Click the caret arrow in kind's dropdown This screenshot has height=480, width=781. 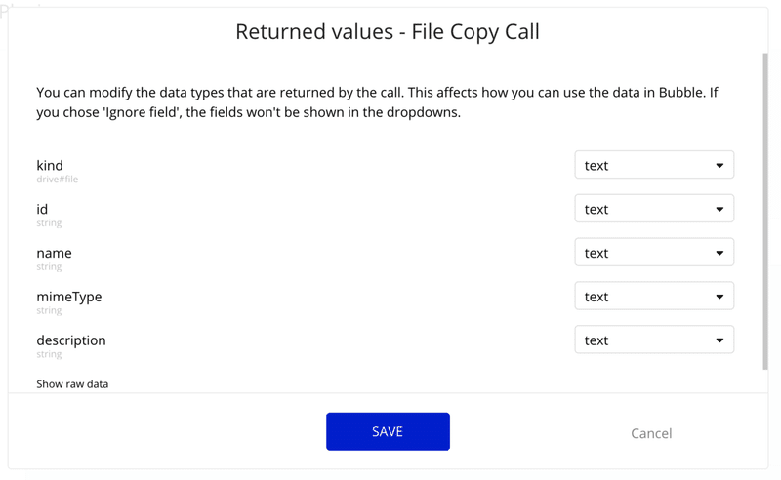tap(719, 165)
